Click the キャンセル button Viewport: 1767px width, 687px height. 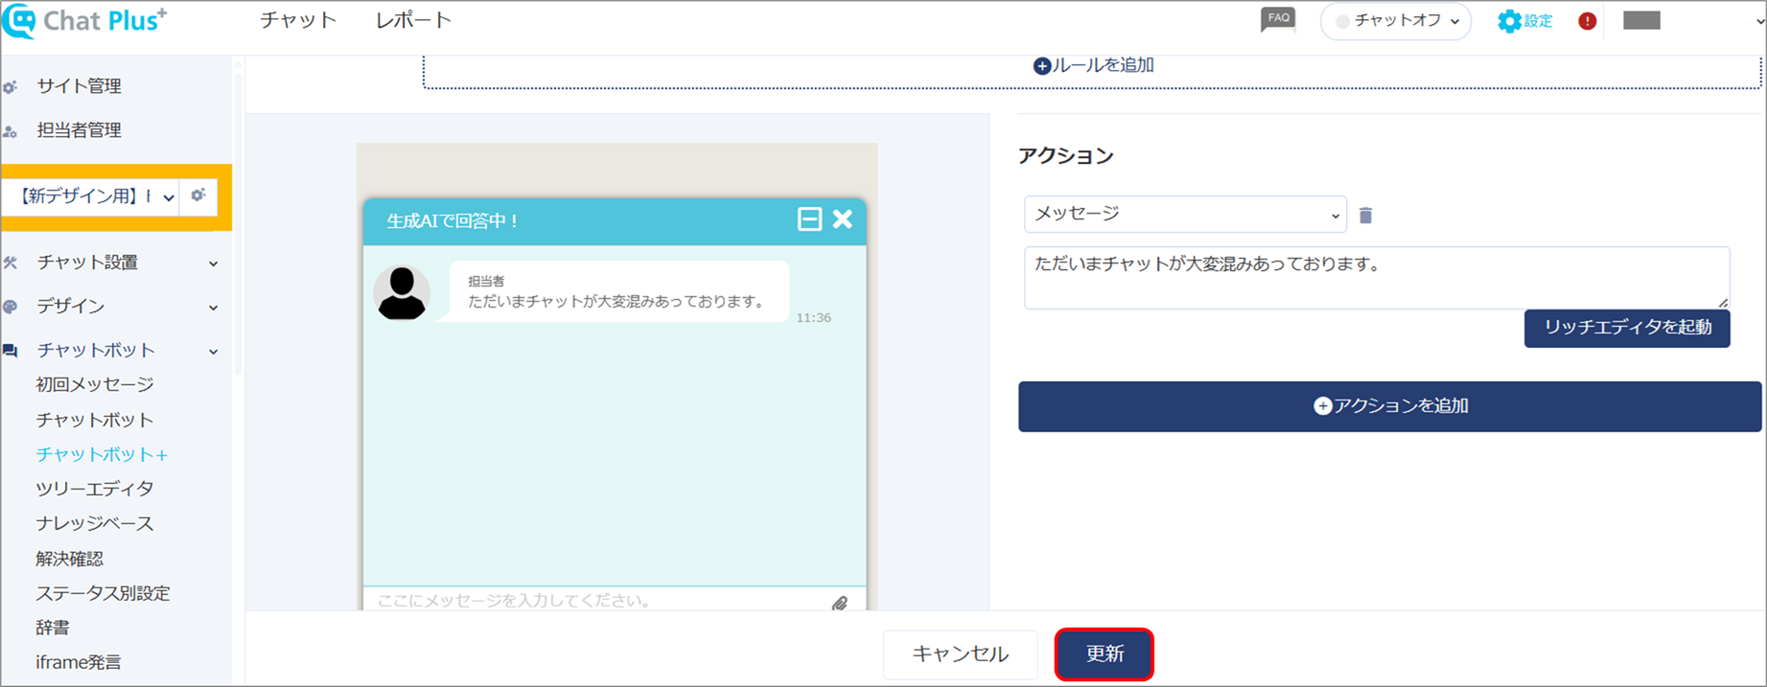961,654
